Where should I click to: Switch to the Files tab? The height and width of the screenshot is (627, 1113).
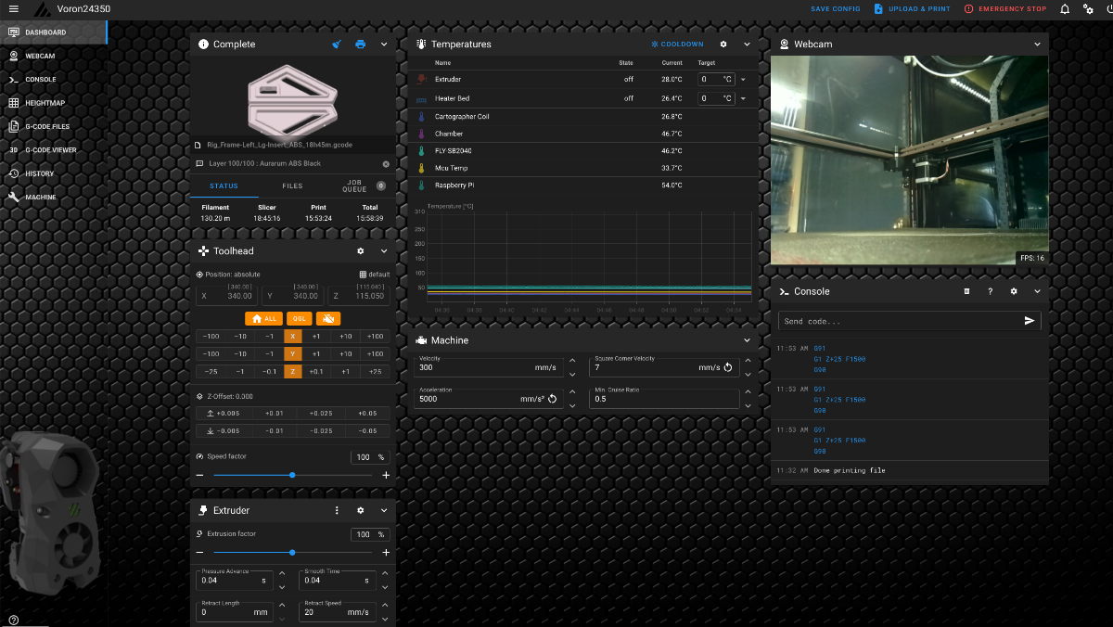pos(292,186)
